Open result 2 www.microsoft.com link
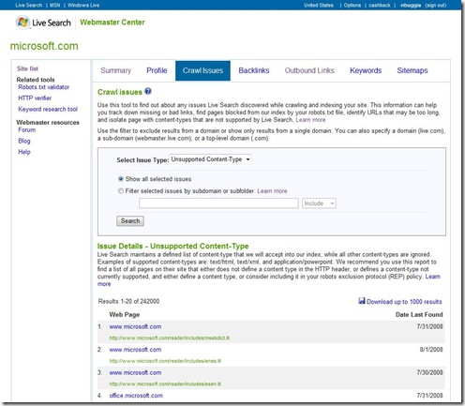 (135, 350)
